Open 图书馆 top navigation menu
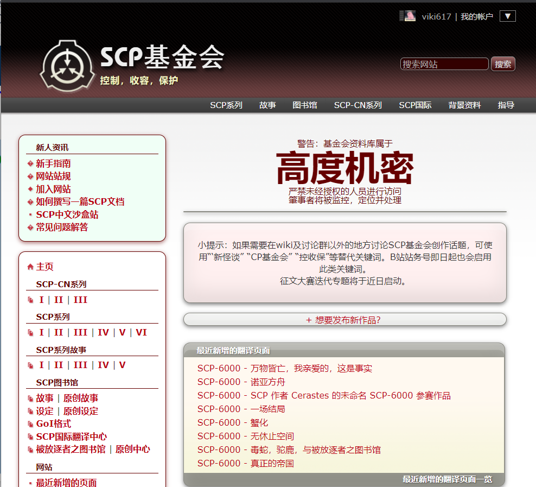This screenshot has height=487, width=536. click(304, 105)
